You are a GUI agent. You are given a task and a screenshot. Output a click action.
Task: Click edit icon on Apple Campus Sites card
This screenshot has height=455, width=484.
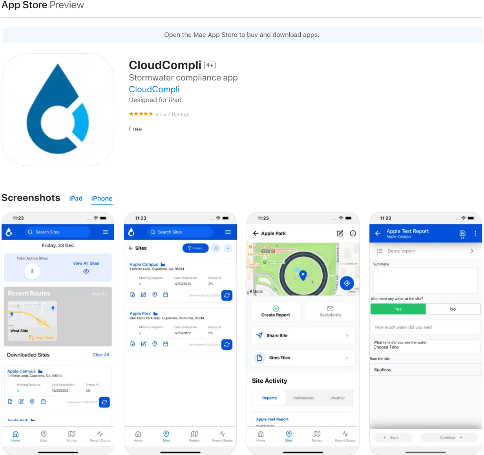coord(144,295)
